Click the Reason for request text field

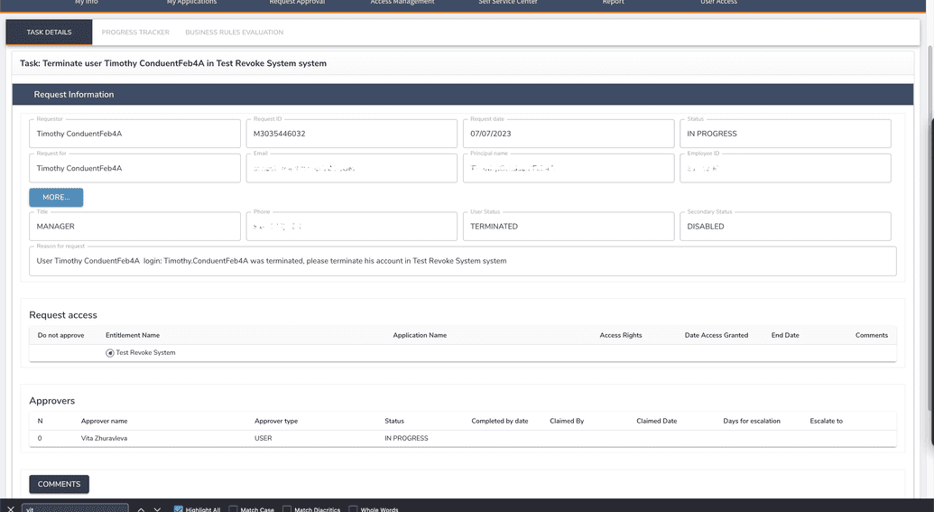coord(462,261)
